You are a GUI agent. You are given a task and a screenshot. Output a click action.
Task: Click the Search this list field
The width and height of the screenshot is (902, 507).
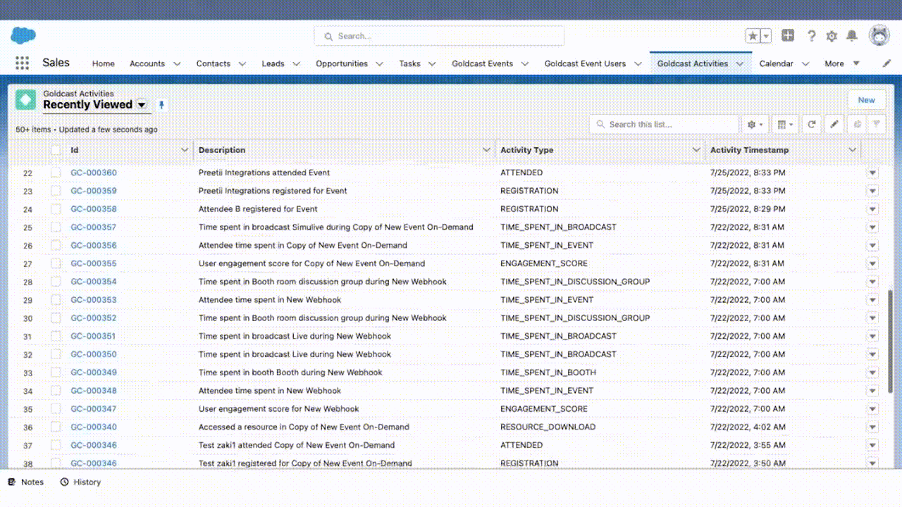coord(664,124)
